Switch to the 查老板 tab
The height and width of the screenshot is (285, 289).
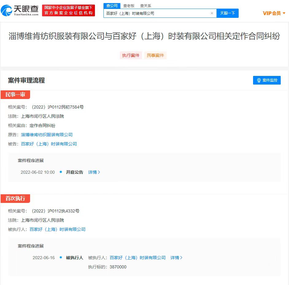point(129,6)
